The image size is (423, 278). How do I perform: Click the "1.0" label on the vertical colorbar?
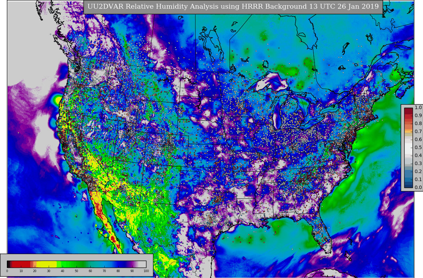tap(418, 108)
